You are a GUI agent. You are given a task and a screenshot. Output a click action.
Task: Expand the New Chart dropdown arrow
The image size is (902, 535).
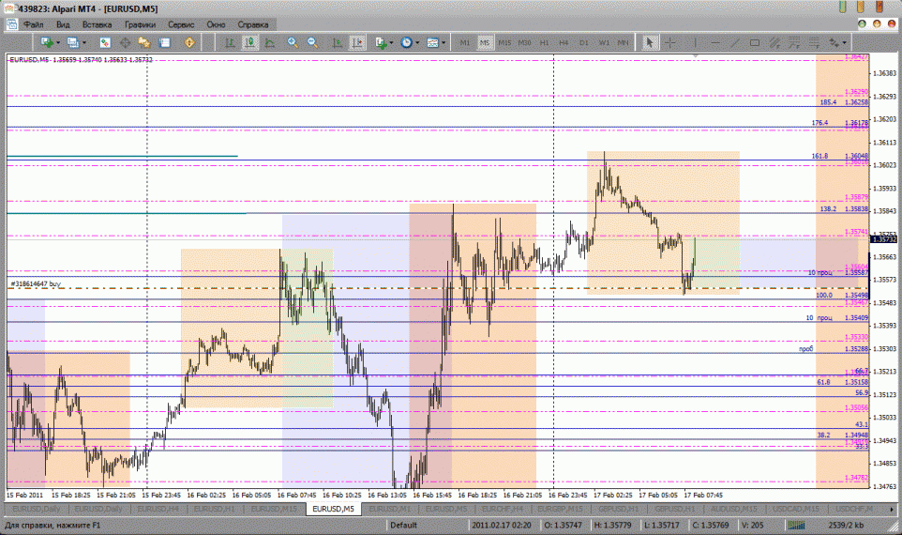[x=58, y=42]
